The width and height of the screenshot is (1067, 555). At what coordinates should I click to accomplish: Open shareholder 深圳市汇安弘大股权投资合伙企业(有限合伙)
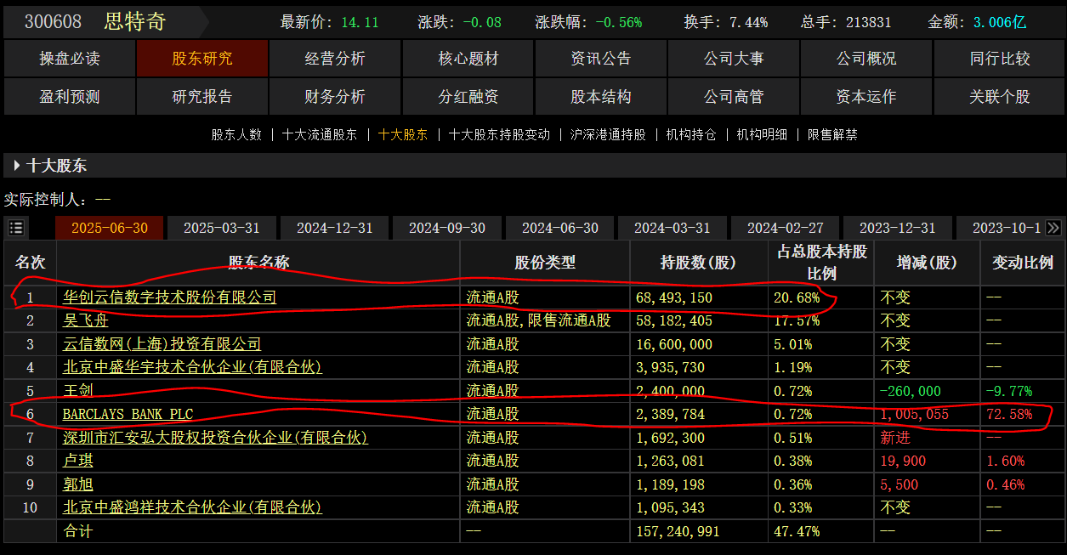pyautogui.click(x=216, y=438)
